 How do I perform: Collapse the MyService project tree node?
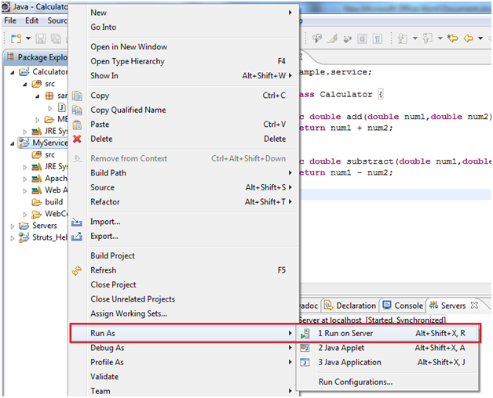point(13,143)
